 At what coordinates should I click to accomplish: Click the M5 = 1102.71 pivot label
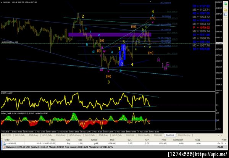201,10
